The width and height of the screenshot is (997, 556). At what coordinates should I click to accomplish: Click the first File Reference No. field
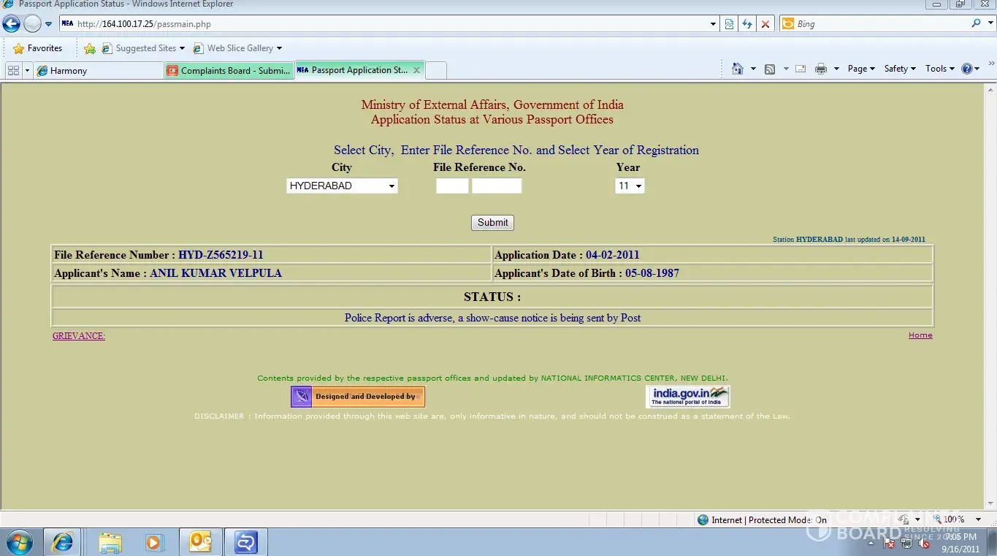[x=452, y=186]
